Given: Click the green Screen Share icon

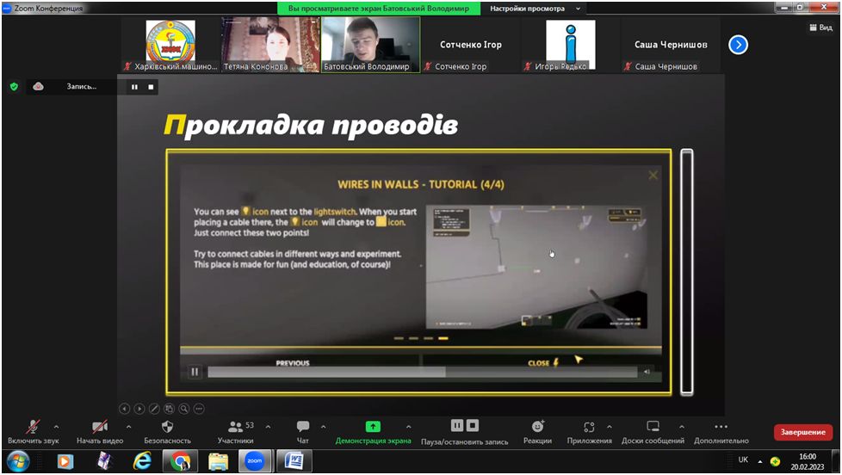Looking at the screenshot, I should [373, 427].
